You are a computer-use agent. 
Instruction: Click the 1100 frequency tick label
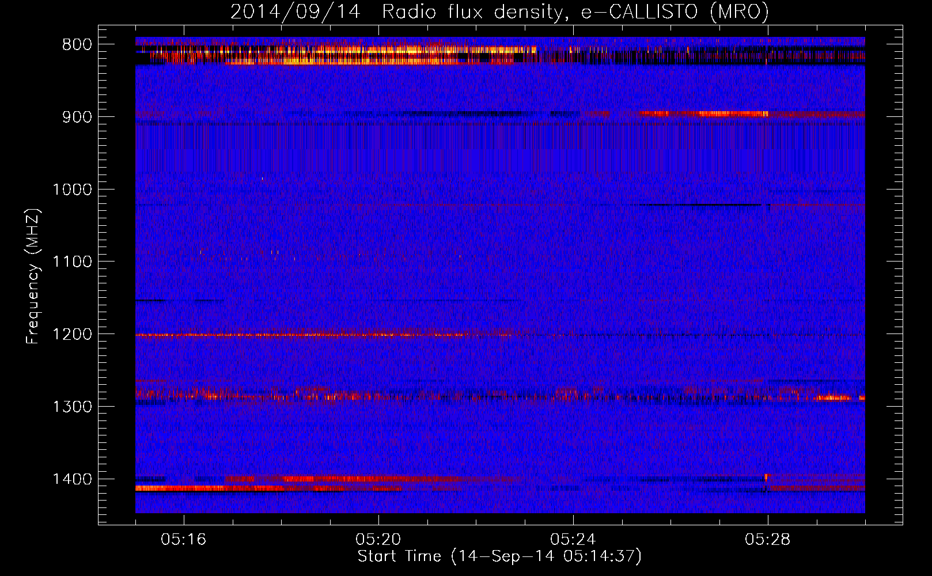click(x=72, y=262)
